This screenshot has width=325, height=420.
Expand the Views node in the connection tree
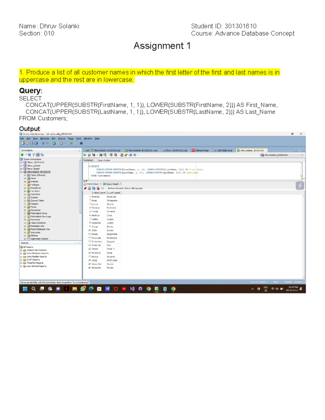[25, 178]
